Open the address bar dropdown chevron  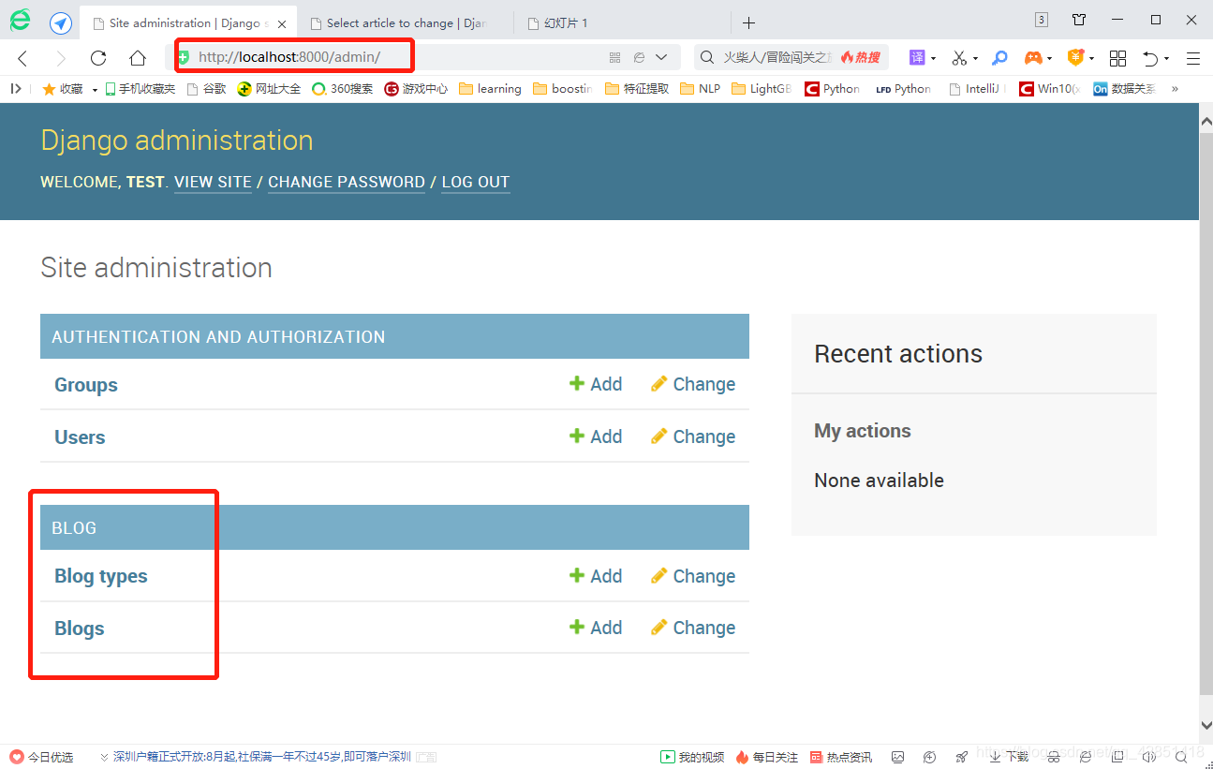[x=661, y=58]
